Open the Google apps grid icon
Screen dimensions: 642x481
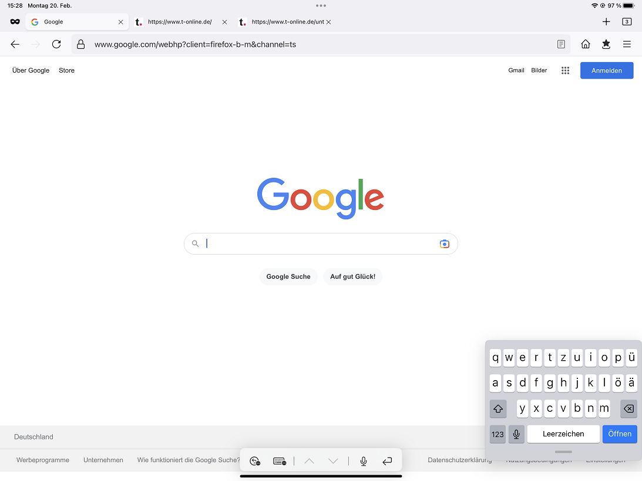(566, 70)
